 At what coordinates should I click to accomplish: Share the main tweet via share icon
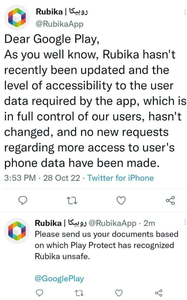[x=170, y=200]
